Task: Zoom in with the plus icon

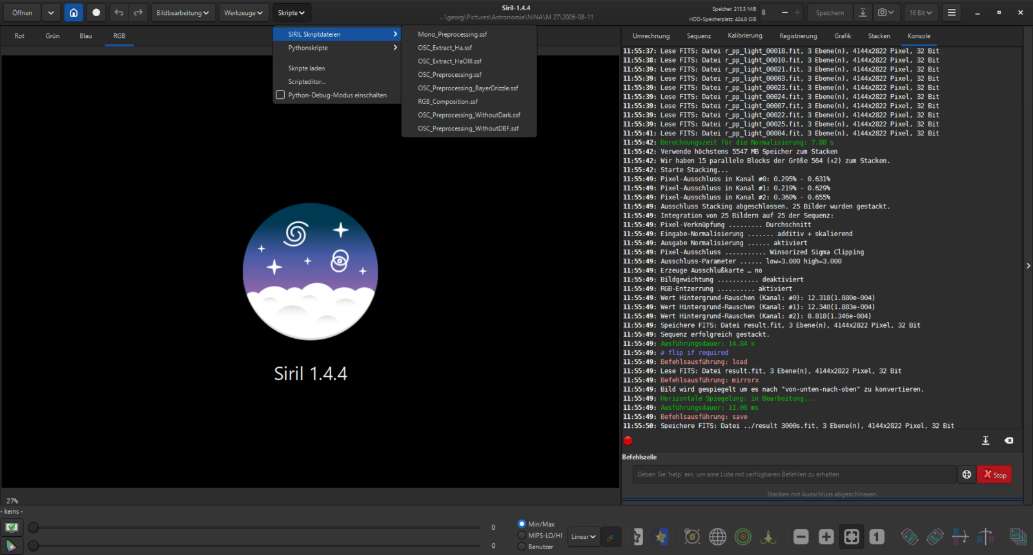Action: click(x=826, y=537)
